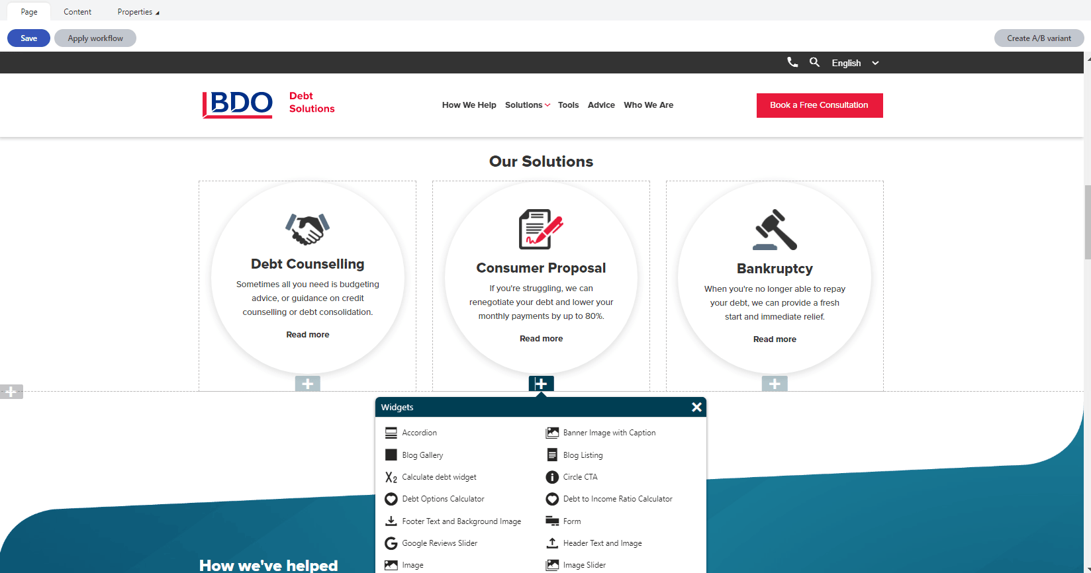Select Header Text and Image icon
This screenshot has height=573, width=1091.
click(x=552, y=543)
